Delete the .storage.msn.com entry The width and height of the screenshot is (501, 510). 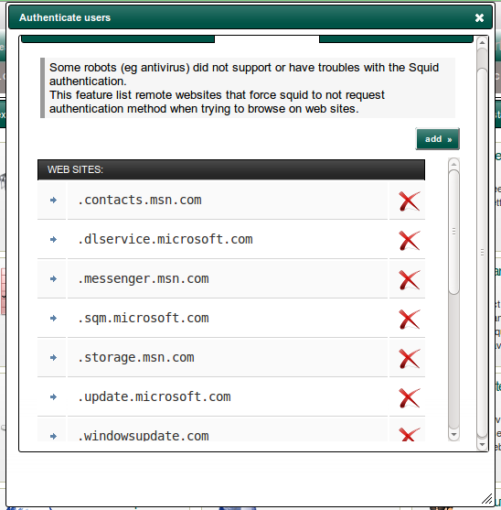tap(409, 358)
